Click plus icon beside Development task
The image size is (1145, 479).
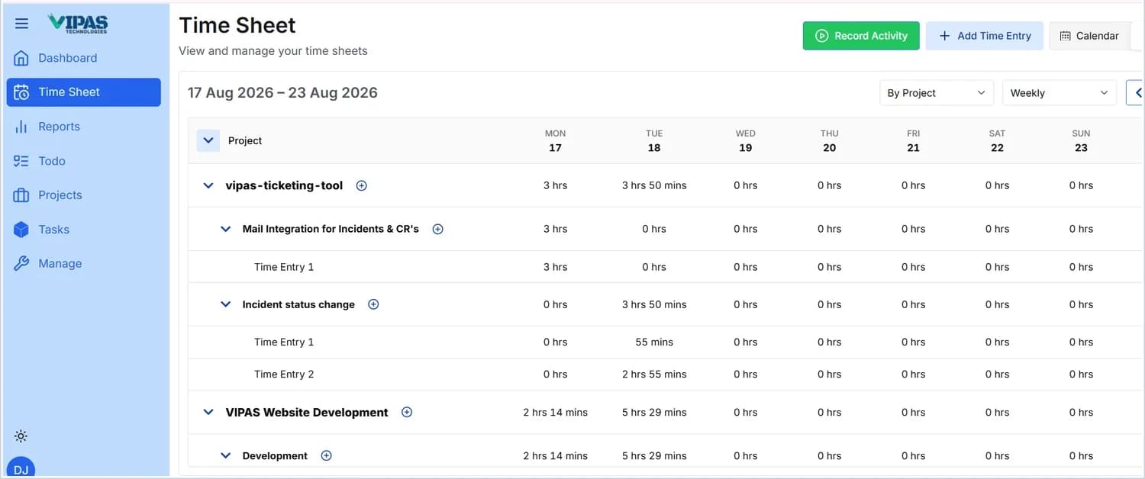point(326,455)
